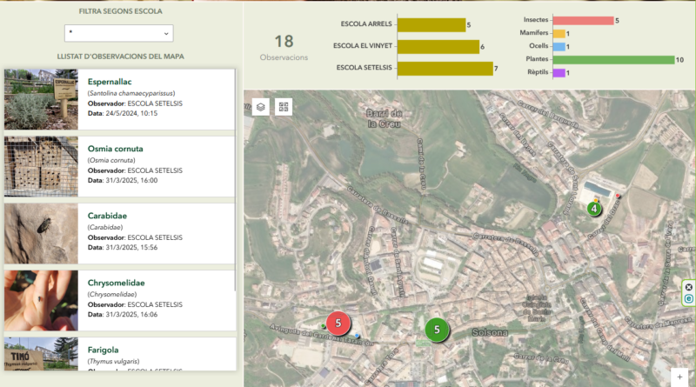Open the Espernallac thumbnail photo
Viewport: 696px width, 387px height.
pyautogui.click(x=41, y=99)
